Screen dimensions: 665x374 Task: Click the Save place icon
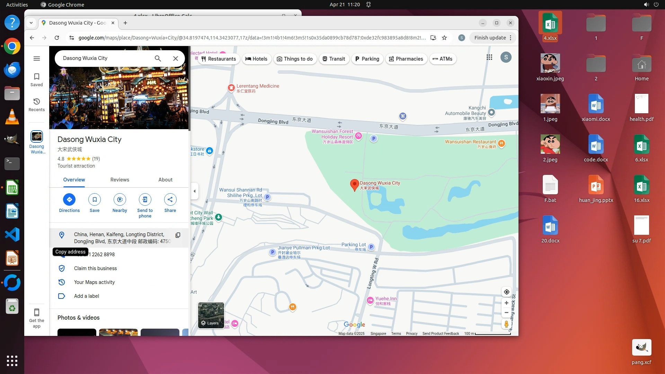[x=95, y=199]
